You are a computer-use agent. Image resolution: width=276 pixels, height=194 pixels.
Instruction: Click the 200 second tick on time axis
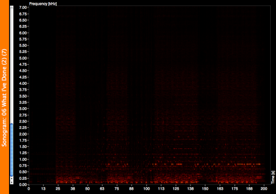click(x=264, y=189)
